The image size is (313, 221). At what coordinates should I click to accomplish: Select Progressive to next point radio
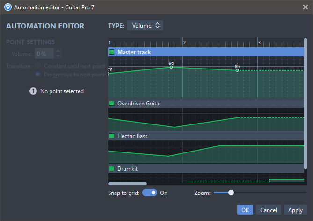click(x=38, y=74)
